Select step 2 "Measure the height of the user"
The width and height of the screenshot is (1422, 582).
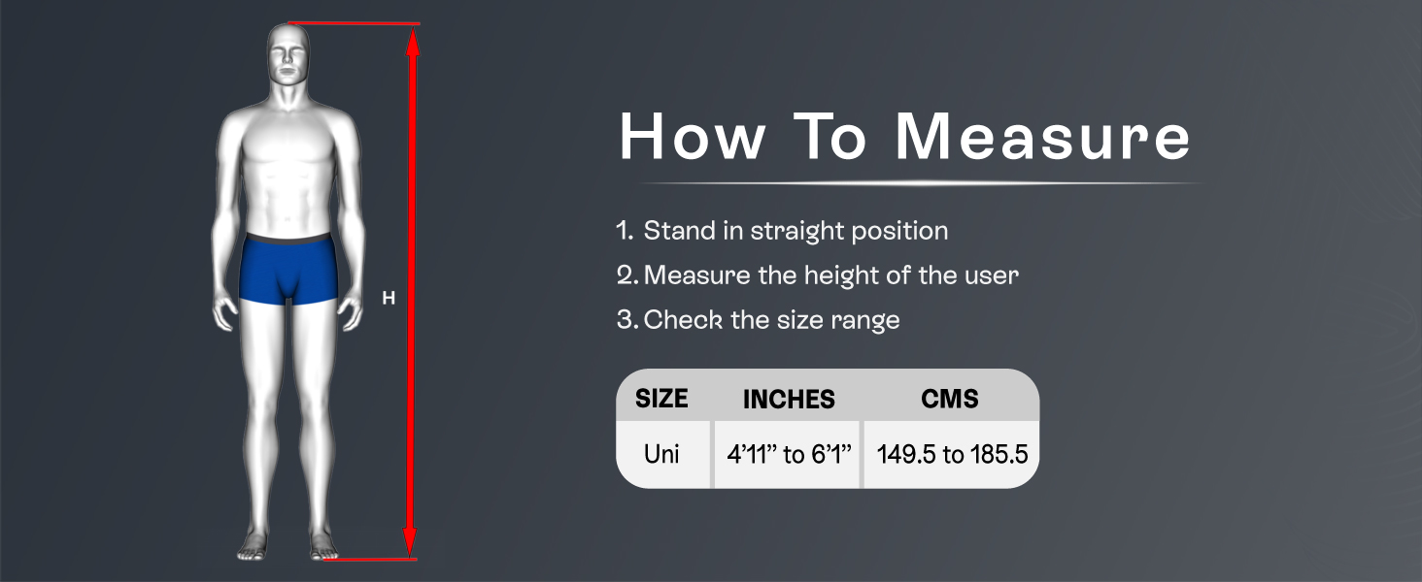click(818, 275)
